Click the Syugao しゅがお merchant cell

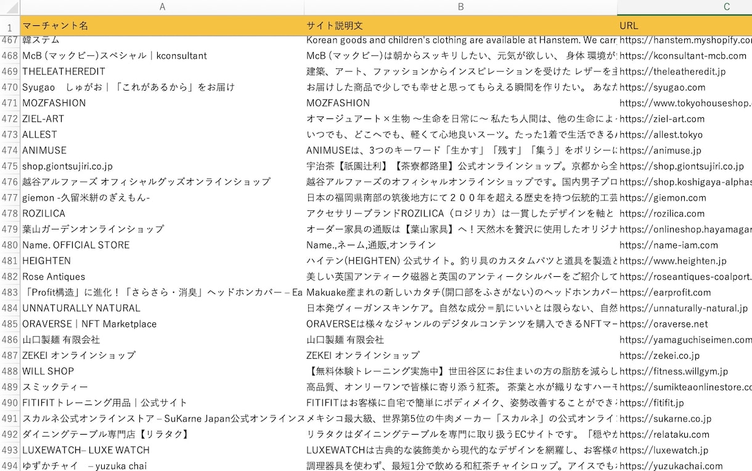click(x=162, y=88)
